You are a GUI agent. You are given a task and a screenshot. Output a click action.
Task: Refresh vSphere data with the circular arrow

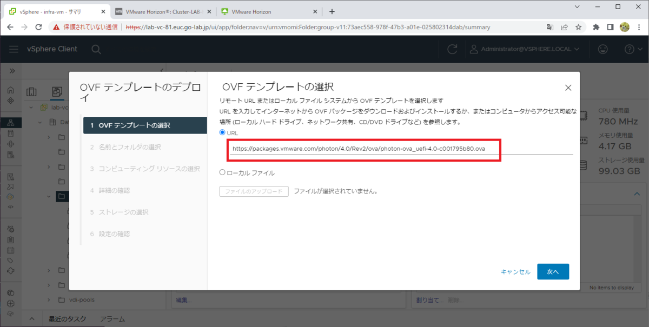pyautogui.click(x=452, y=49)
